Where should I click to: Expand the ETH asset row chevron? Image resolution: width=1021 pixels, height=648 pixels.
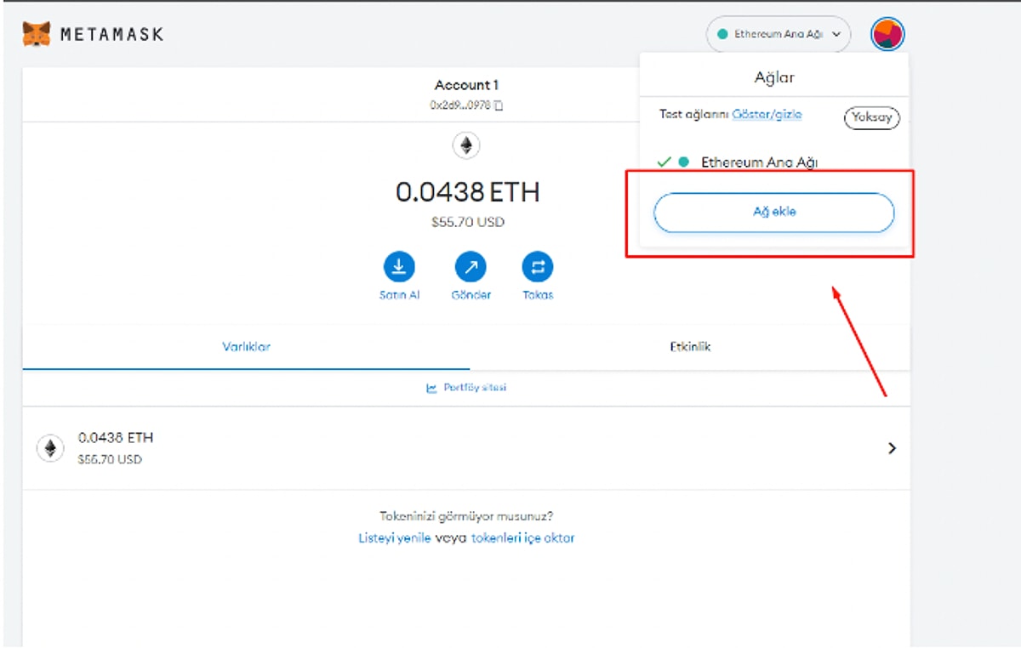click(x=892, y=448)
